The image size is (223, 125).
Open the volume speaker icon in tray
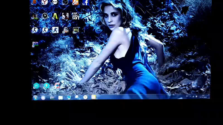click(x=193, y=96)
